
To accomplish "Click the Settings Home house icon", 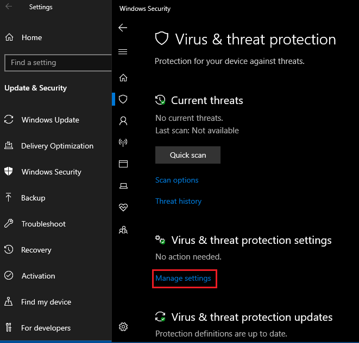I will pos(9,37).
